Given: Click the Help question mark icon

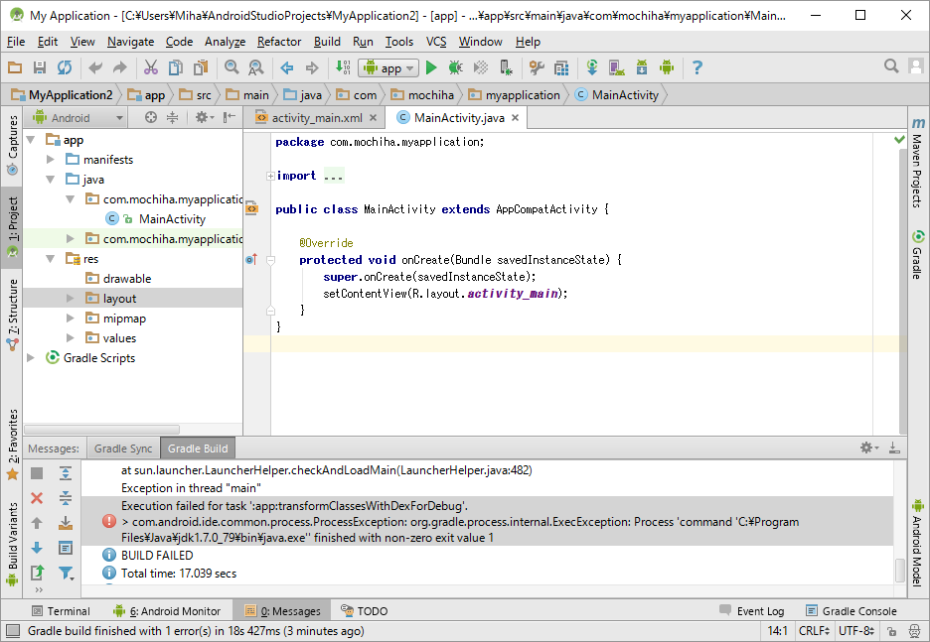Looking at the screenshot, I should 697,67.
